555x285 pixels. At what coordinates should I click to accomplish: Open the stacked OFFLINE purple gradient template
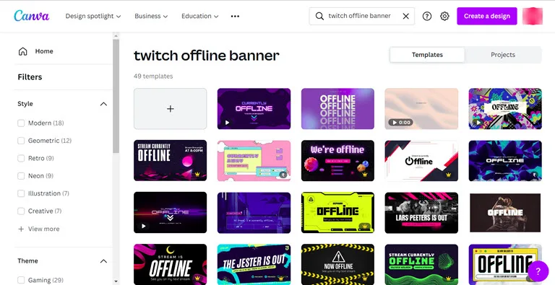(337, 108)
